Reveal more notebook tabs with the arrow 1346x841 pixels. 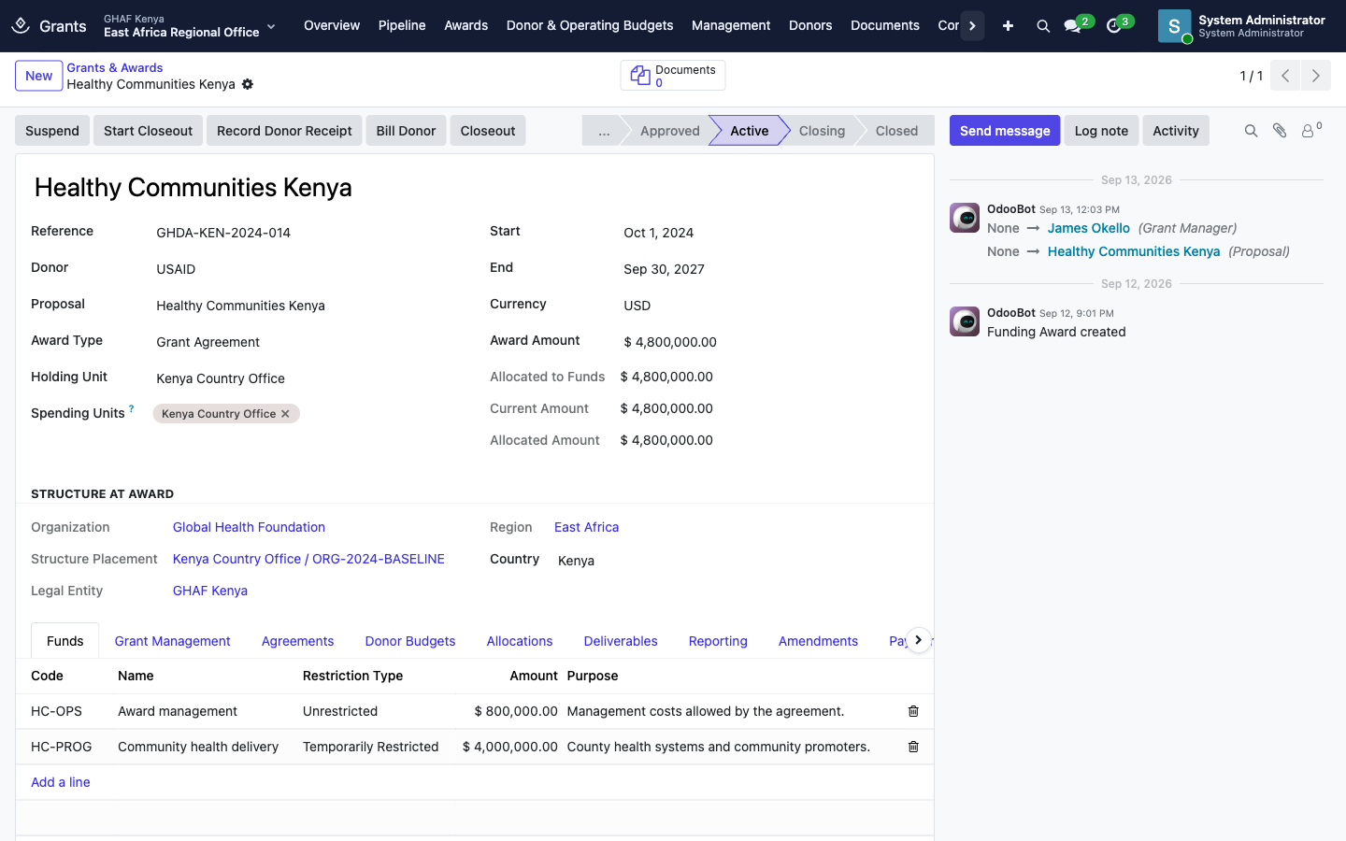pyautogui.click(x=919, y=640)
